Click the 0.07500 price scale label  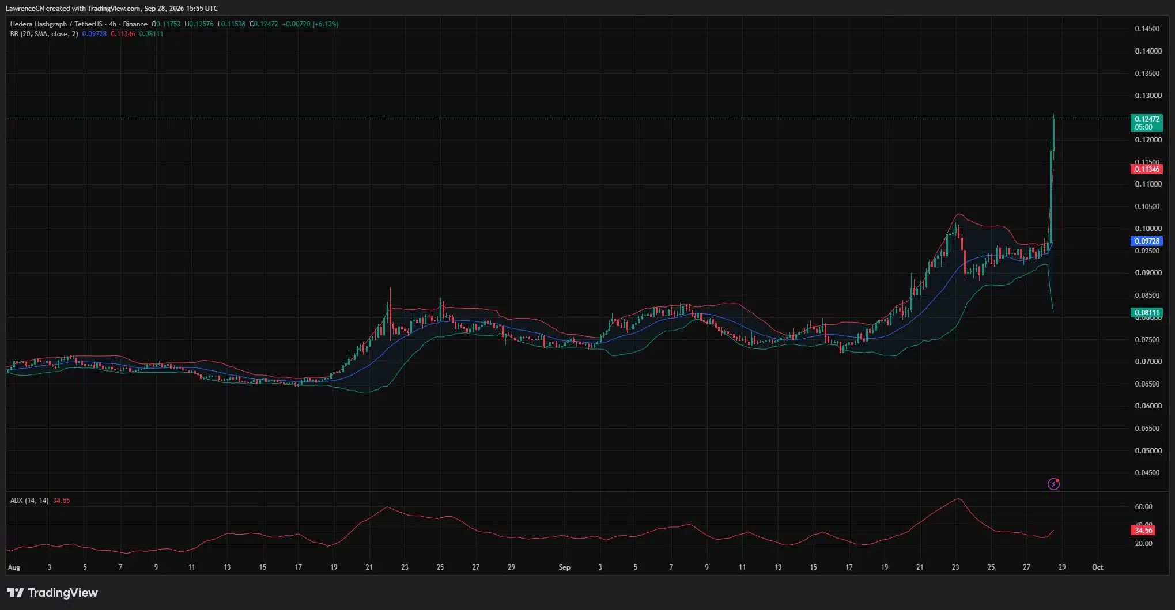coord(1148,340)
